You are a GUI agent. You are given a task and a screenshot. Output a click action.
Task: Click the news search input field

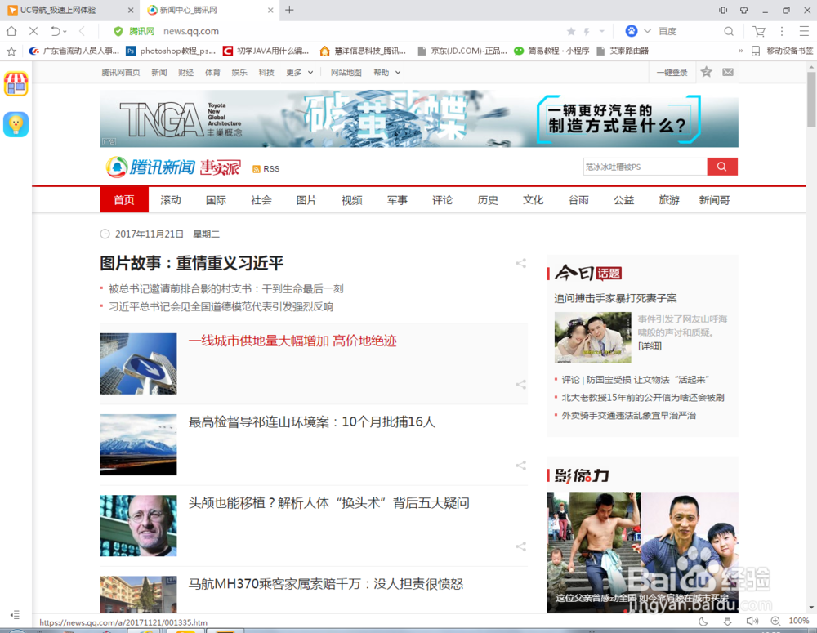pyautogui.click(x=645, y=166)
